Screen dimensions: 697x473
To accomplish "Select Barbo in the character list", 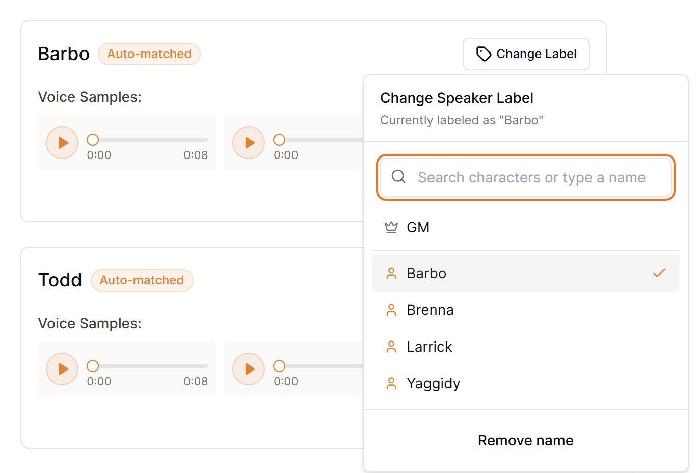I will tap(526, 273).
